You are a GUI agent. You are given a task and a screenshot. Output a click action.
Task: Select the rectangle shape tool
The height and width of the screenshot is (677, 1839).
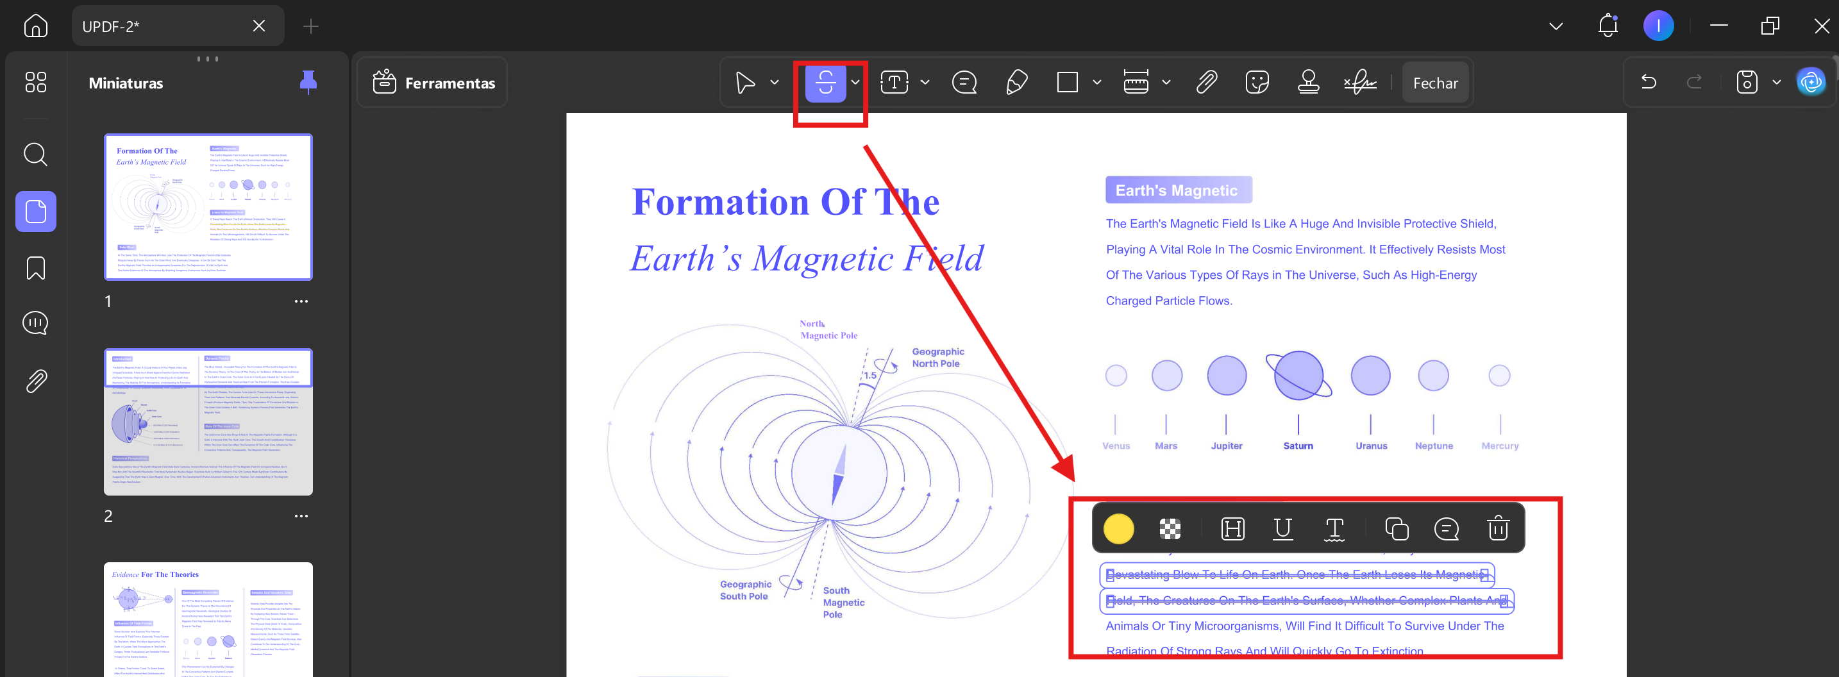(1067, 83)
